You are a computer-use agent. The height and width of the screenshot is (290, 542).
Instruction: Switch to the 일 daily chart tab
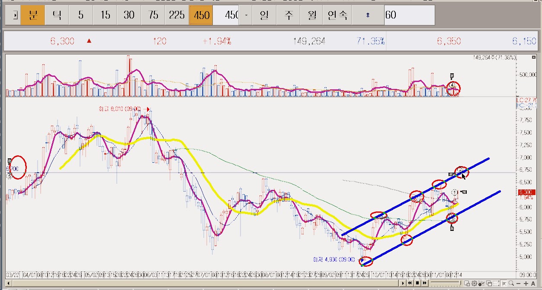coord(264,14)
